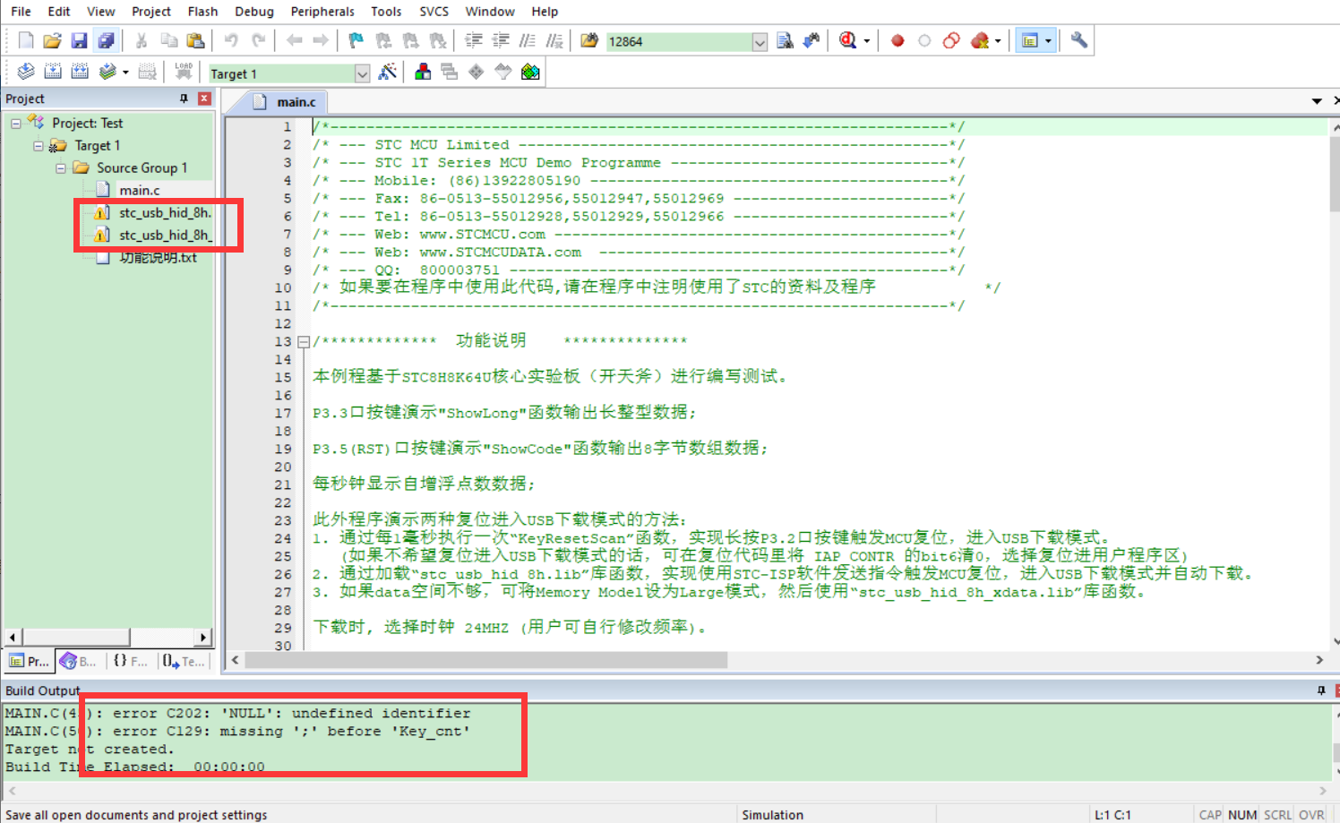Open the Project menu
The image size is (1340, 823).
(151, 12)
